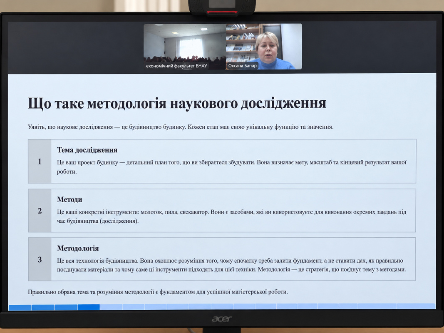Click the Методологія card description text
Image resolution: width=444 pixels, height=333 pixels.
coord(231,265)
